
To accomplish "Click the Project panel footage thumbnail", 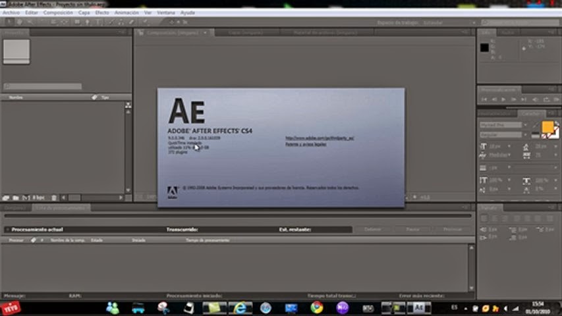I will (x=16, y=51).
